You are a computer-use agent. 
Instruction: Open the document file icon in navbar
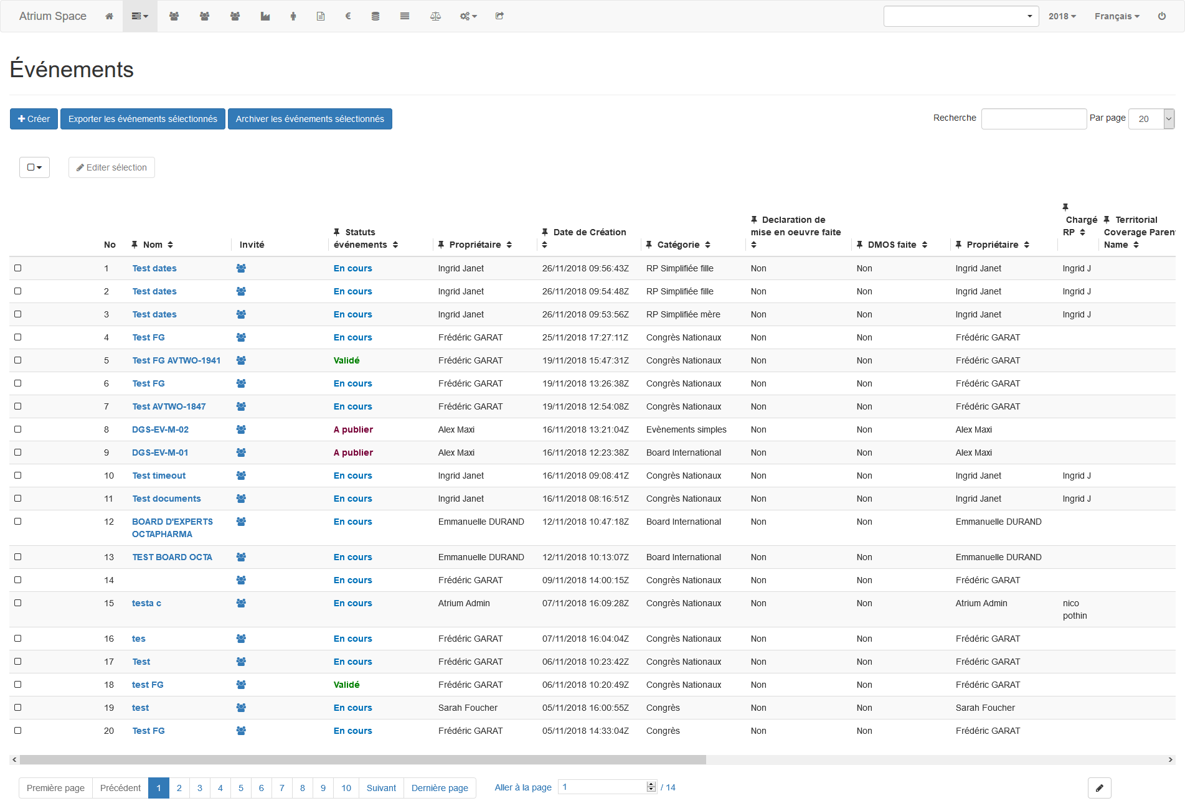321,16
